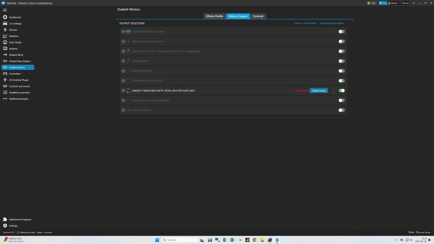Click the Additional plugins three-dots icon
434x244 pixels.
[5, 99]
